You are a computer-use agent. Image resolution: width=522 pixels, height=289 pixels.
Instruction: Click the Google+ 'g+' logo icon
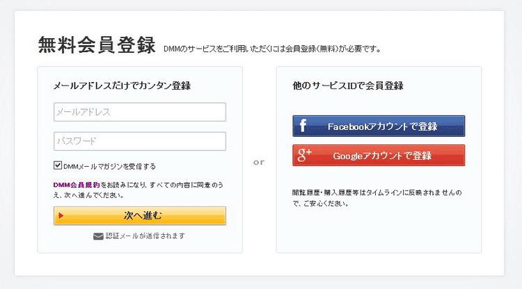pyautogui.click(x=304, y=156)
